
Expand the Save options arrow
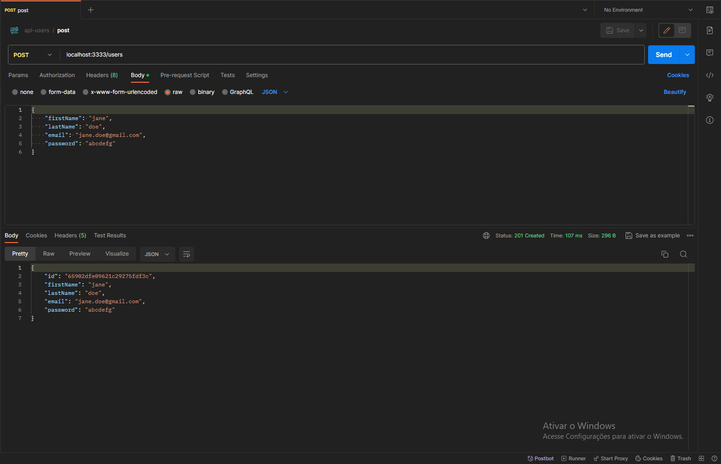[x=641, y=30]
